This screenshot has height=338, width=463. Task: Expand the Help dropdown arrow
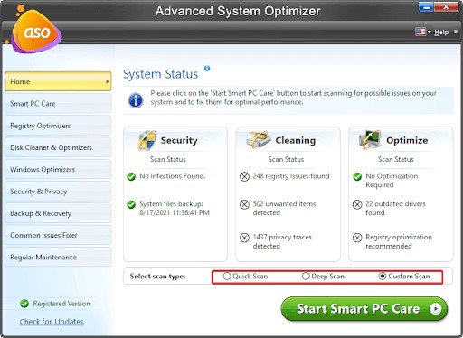coord(456,32)
